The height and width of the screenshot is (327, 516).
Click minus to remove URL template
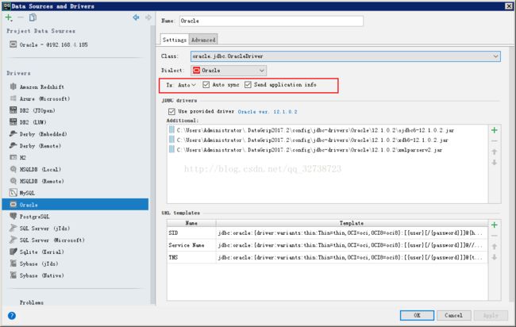coord(495,236)
